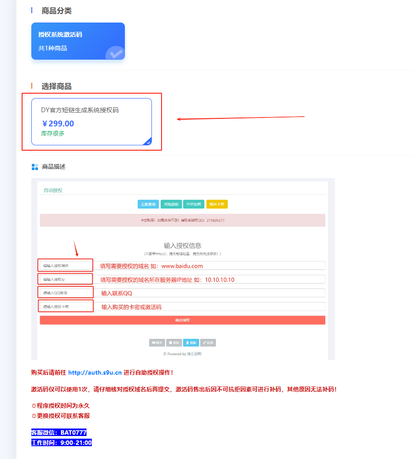This screenshot has height=459, width=414.
Task: Select the 授权系统激活码 category card
Action: (x=78, y=41)
